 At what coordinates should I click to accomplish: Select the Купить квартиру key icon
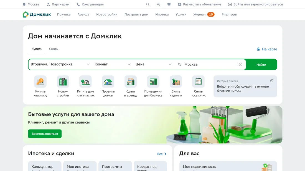point(40,81)
